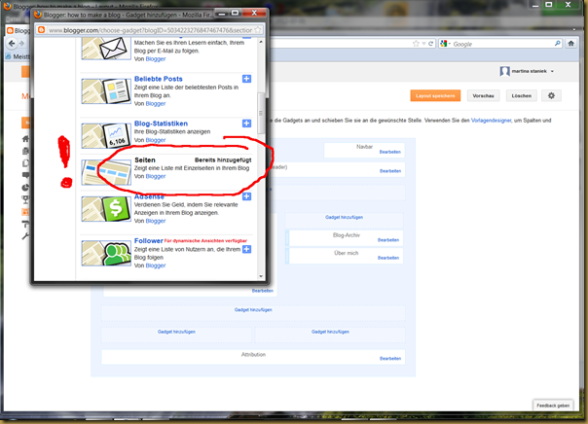
Task: Open the Vorlagendesigner link
Action: coord(491,121)
